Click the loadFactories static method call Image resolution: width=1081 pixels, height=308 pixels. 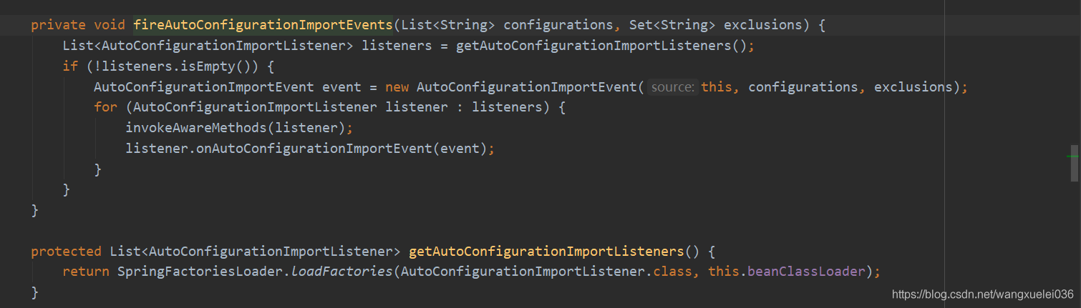342,272
